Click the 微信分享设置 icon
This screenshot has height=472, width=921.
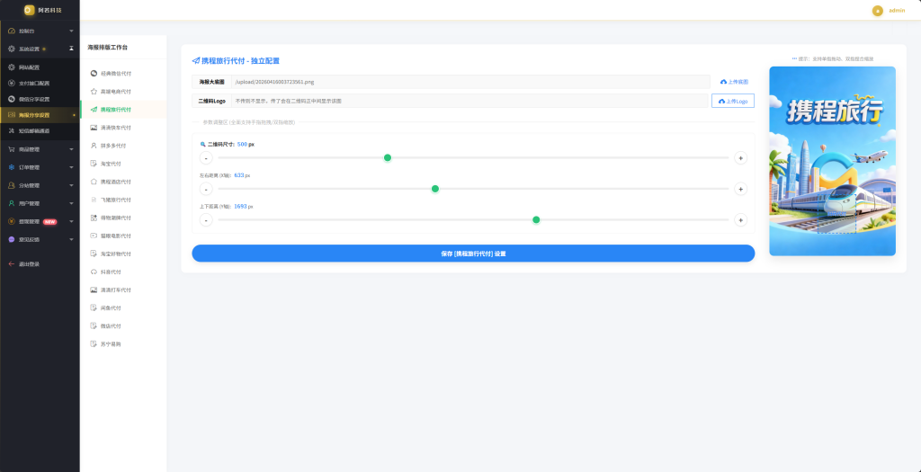(12, 99)
